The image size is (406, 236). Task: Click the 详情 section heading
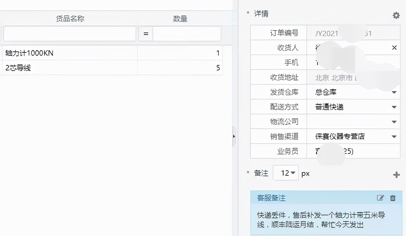261,13
